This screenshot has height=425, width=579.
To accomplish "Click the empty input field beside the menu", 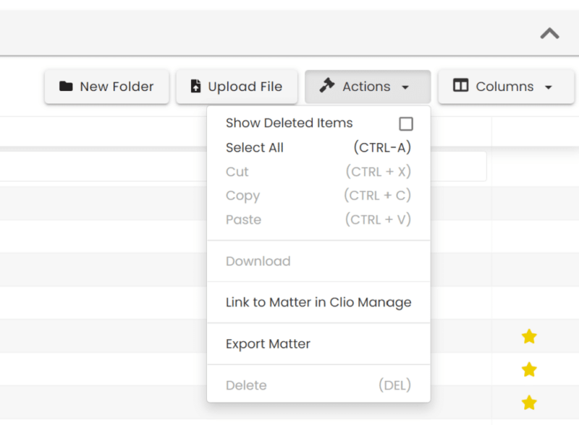I will (460, 166).
